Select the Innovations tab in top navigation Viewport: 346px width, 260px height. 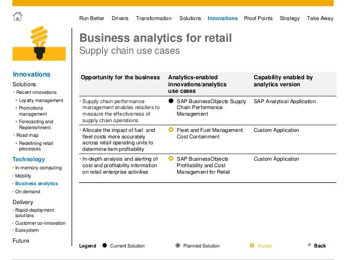tap(222, 18)
